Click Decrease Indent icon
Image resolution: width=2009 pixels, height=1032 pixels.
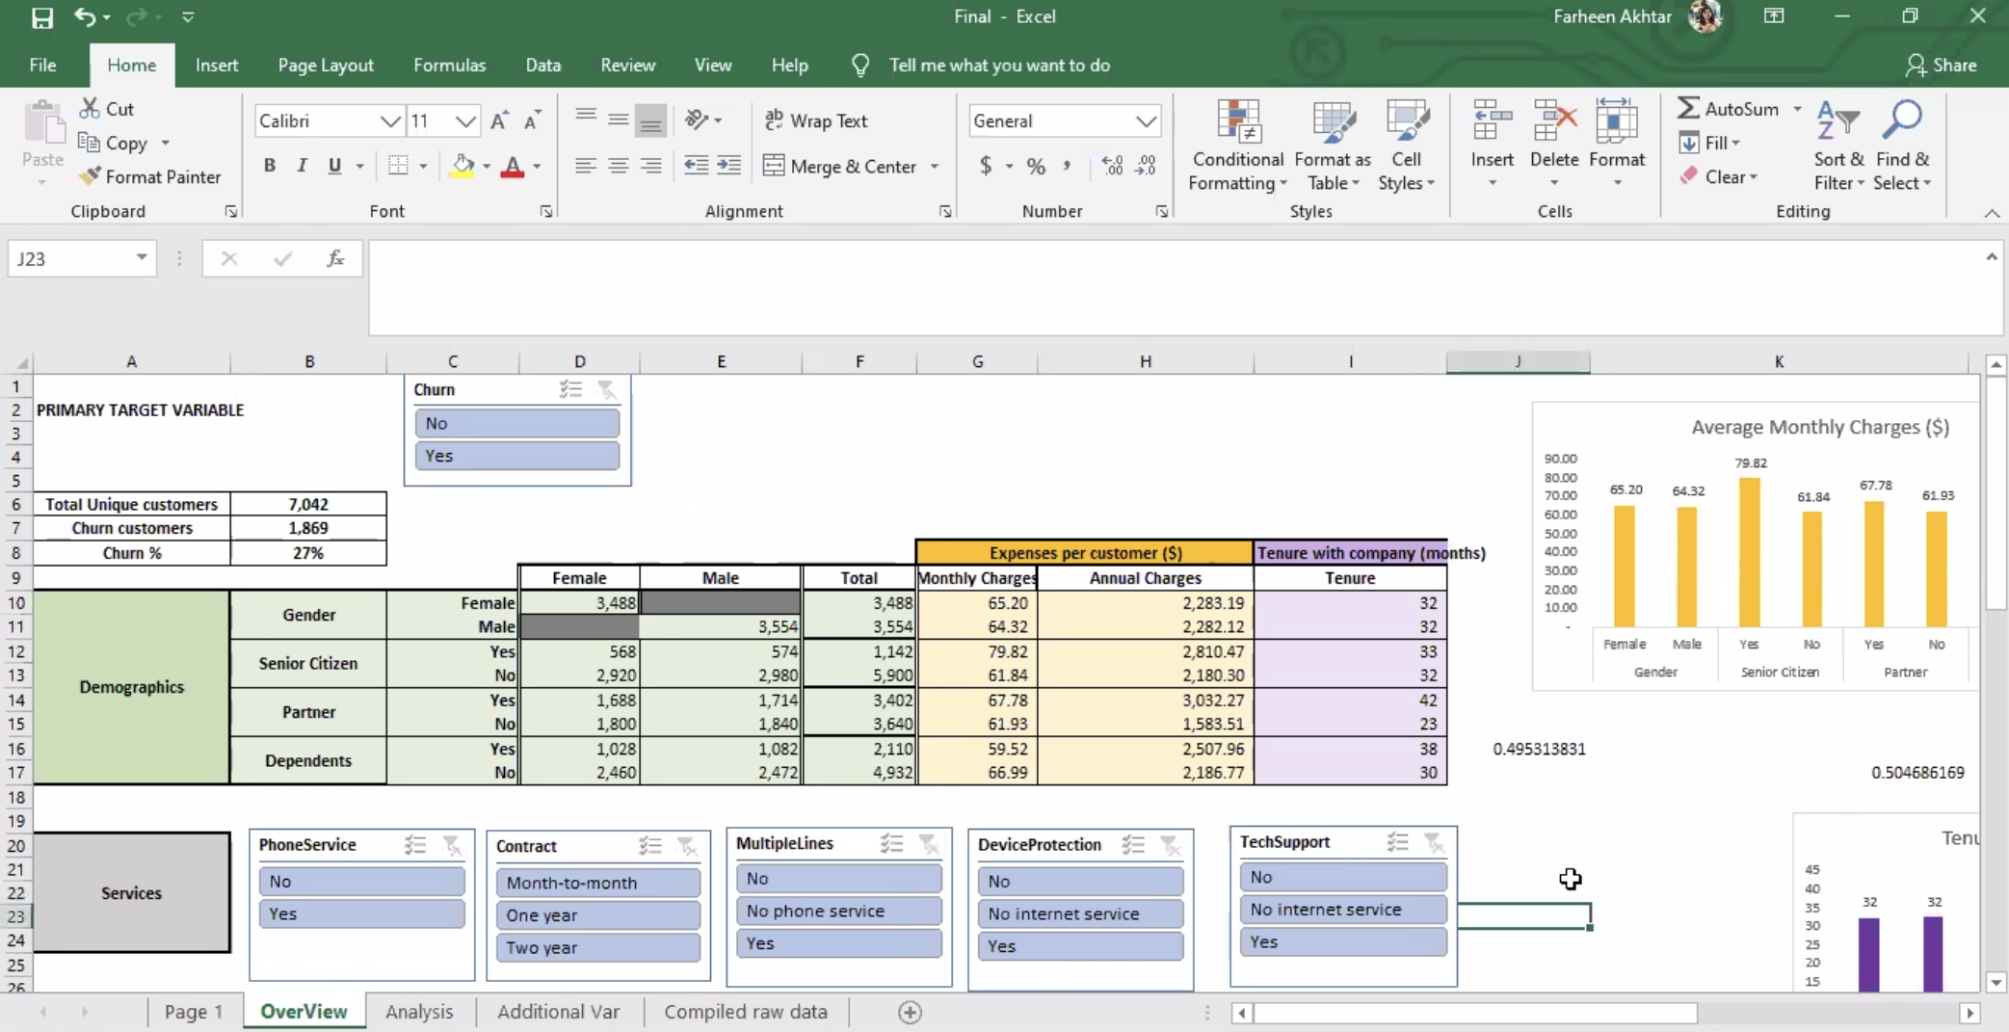pos(696,166)
